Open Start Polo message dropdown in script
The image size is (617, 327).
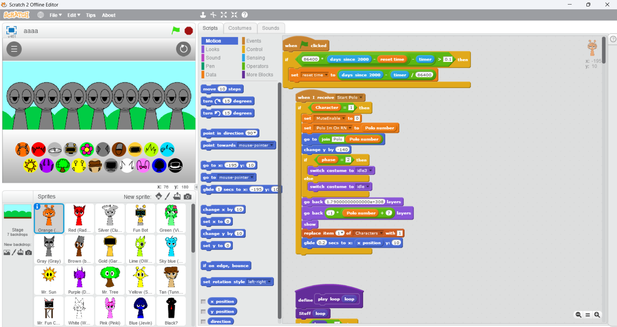pyautogui.click(x=361, y=97)
